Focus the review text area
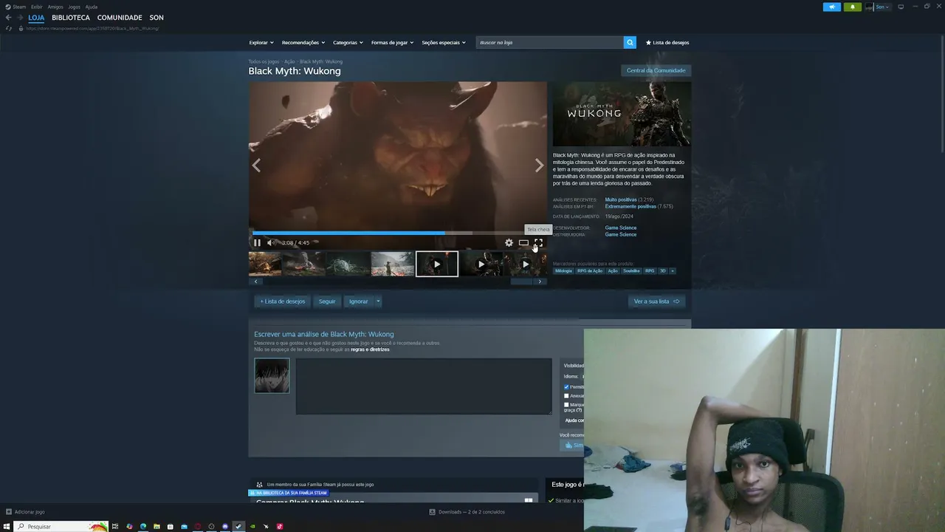This screenshot has height=532, width=945. (x=424, y=386)
